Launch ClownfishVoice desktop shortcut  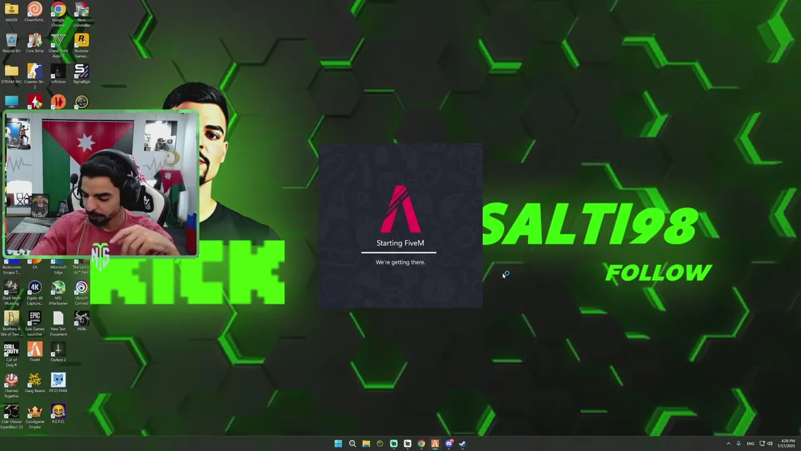pos(34,13)
